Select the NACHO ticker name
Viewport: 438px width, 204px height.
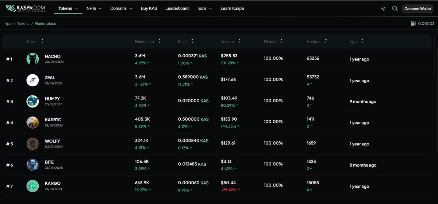coord(53,56)
